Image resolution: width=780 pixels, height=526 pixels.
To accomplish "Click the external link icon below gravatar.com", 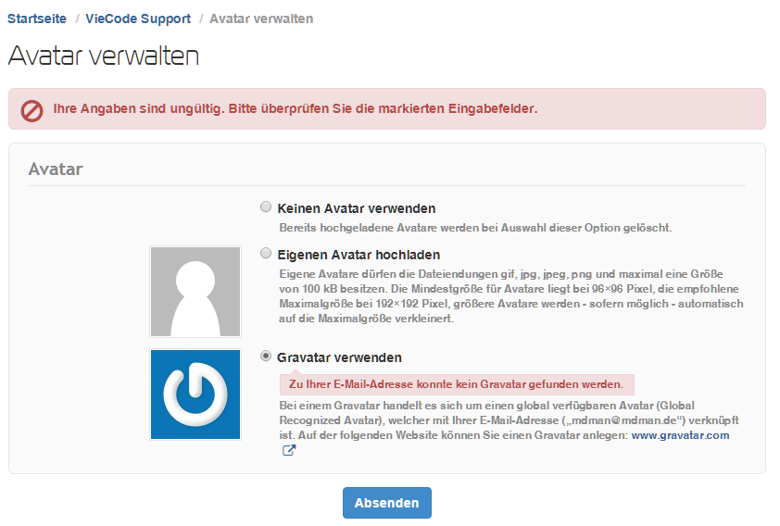I will (x=289, y=451).
